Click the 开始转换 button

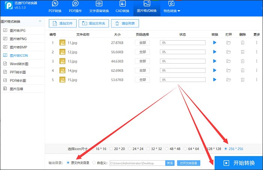coord(239,163)
